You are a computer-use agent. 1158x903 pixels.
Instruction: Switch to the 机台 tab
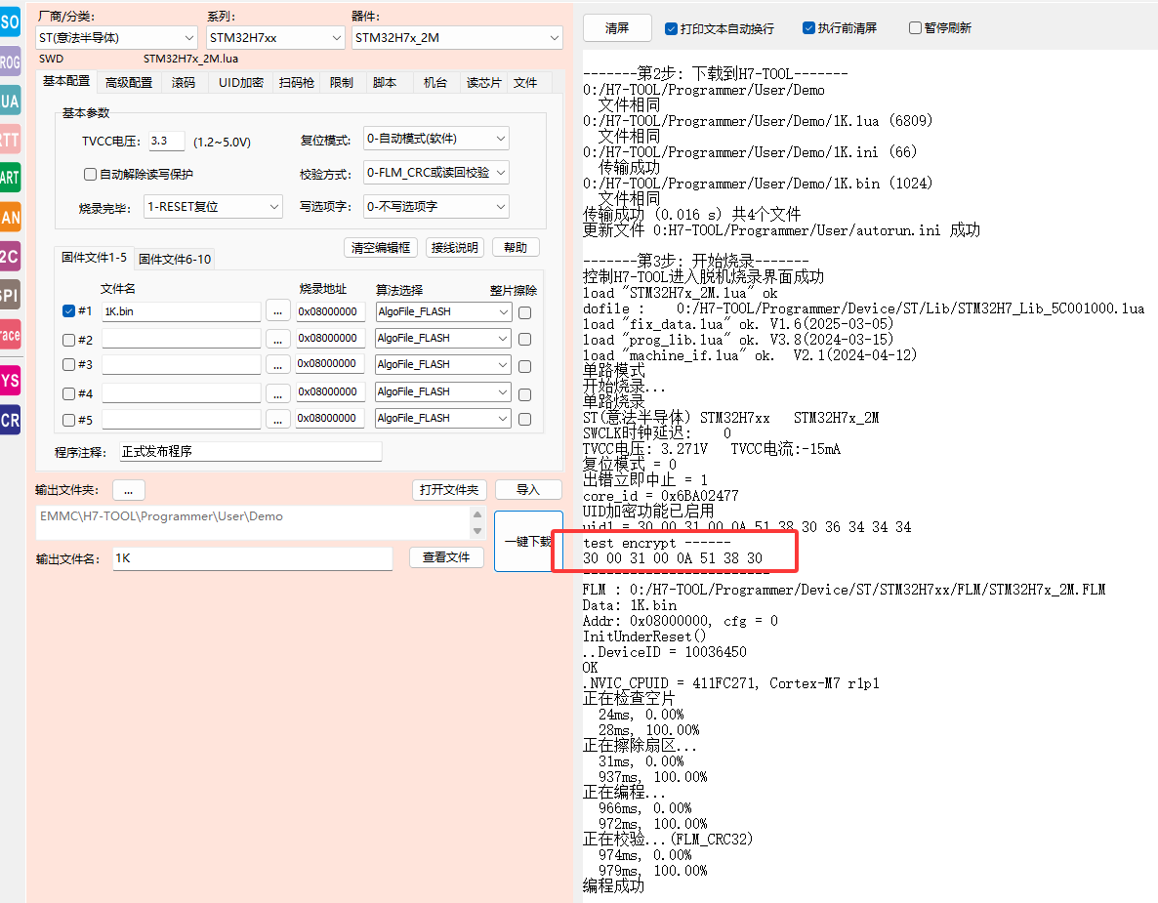pos(435,83)
